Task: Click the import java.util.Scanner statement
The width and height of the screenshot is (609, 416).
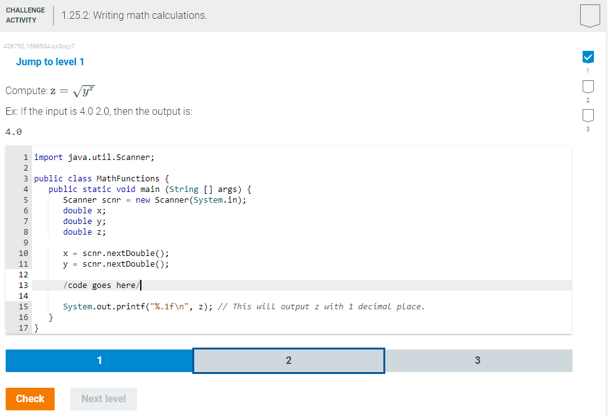Action: tap(94, 157)
